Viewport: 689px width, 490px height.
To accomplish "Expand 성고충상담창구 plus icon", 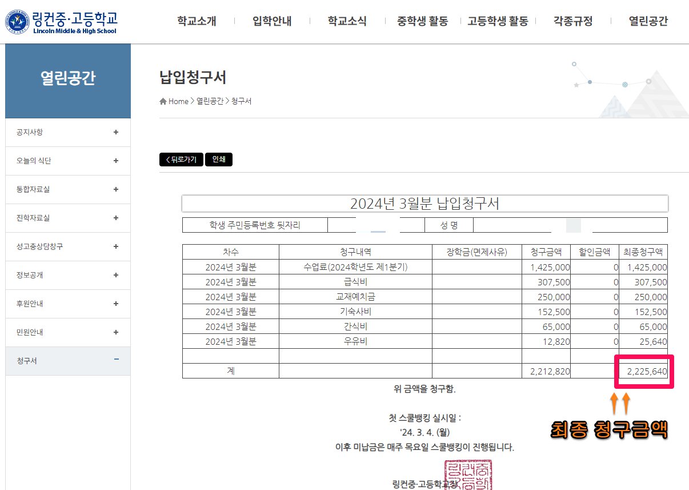I will click(116, 246).
